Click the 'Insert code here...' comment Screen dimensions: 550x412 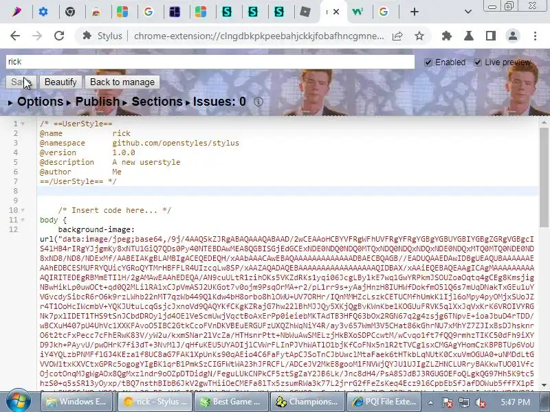pyautogui.click(x=115, y=210)
